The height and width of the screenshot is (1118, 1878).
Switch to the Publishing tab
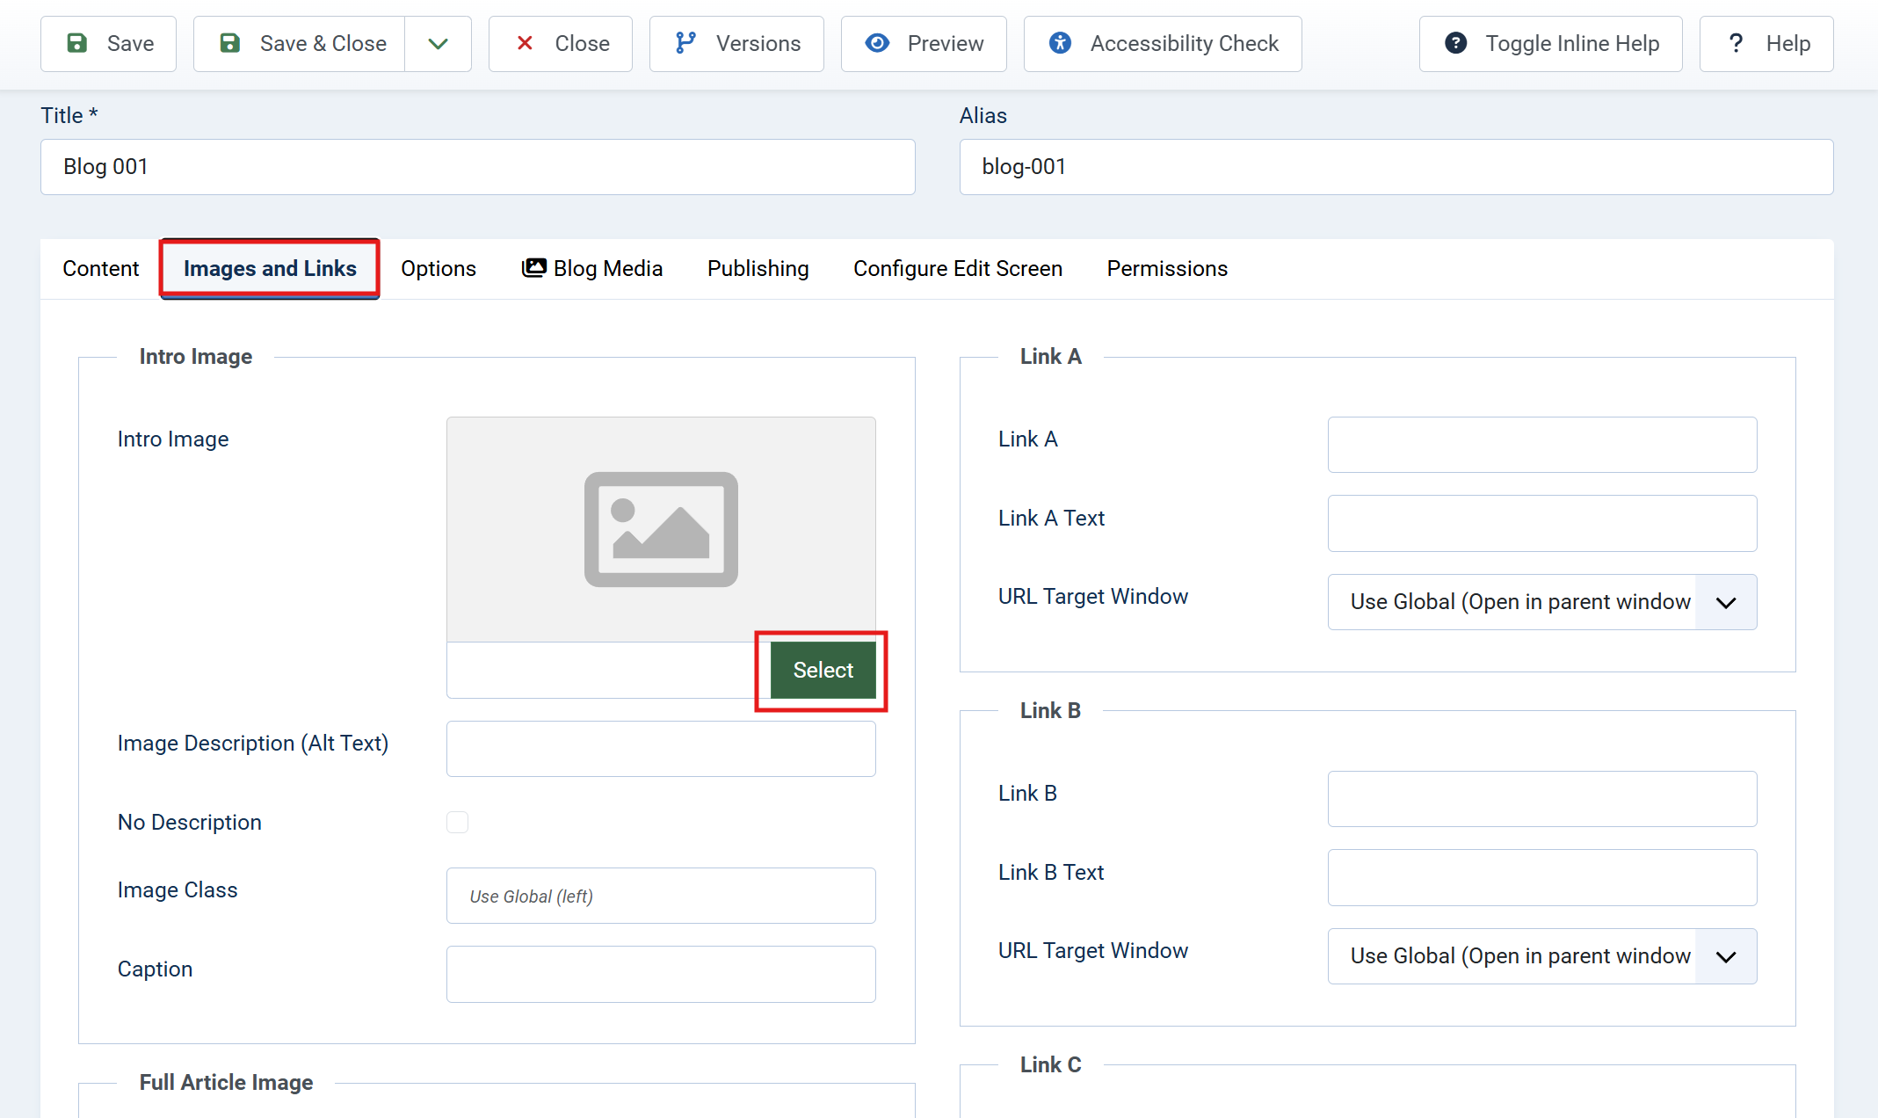(x=758, y=268)
